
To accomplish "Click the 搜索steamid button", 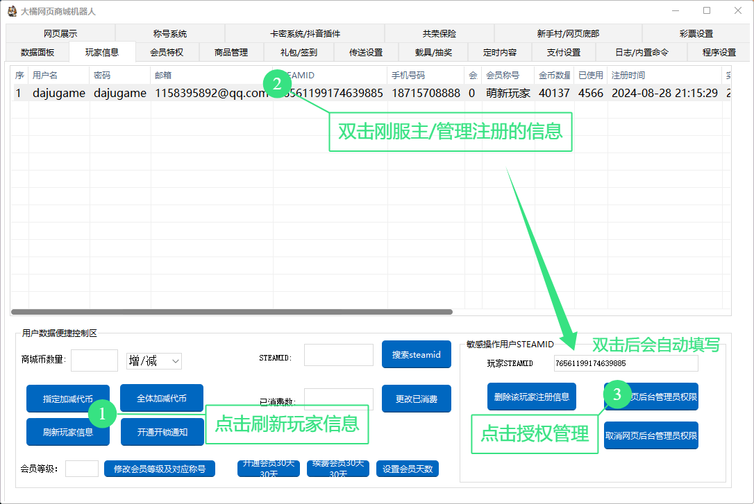I will pyautogui.click(x=416, y=354).
